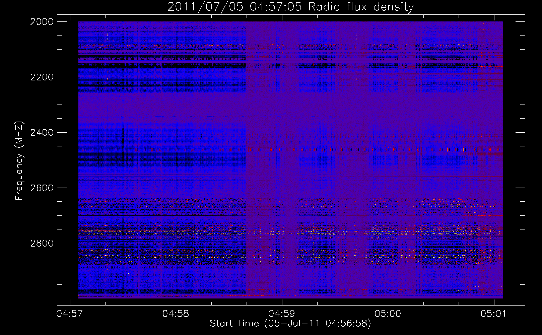The image size is (542, 335).
Task: Click the 04:59 time tick label
Action: click(282, 314)
